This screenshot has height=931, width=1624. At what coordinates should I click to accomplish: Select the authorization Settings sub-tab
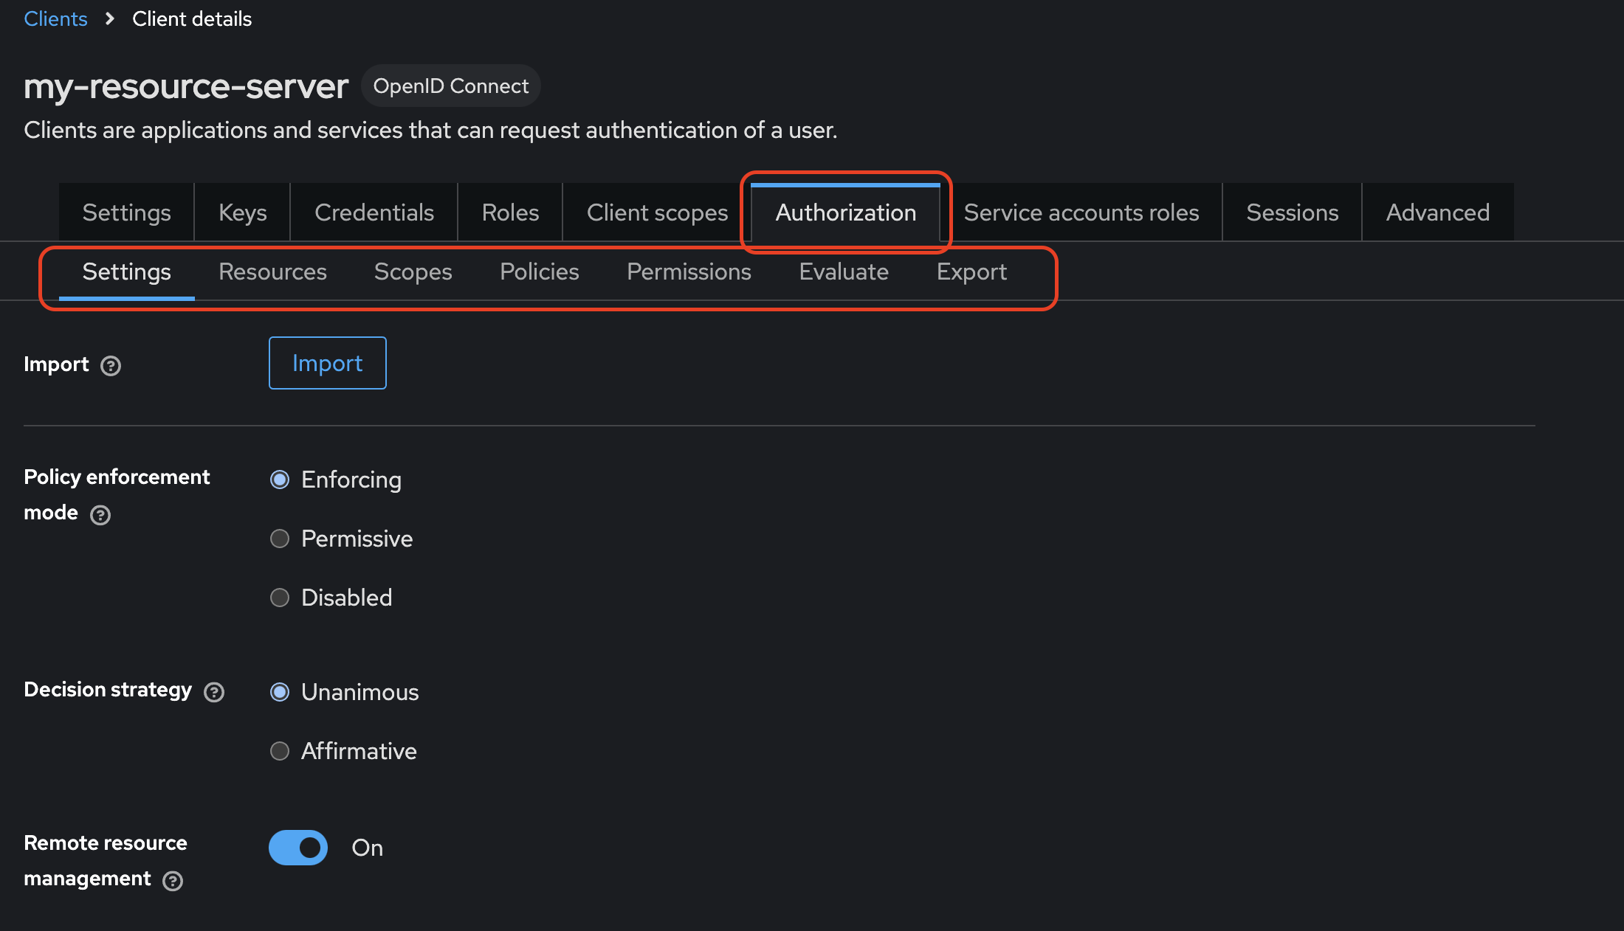127,271
